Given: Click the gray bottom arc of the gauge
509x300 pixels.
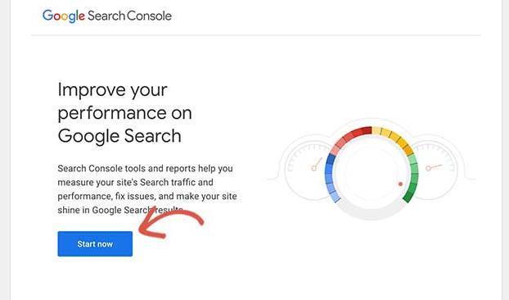Looking at the screenshot, I should click(372, 210).
